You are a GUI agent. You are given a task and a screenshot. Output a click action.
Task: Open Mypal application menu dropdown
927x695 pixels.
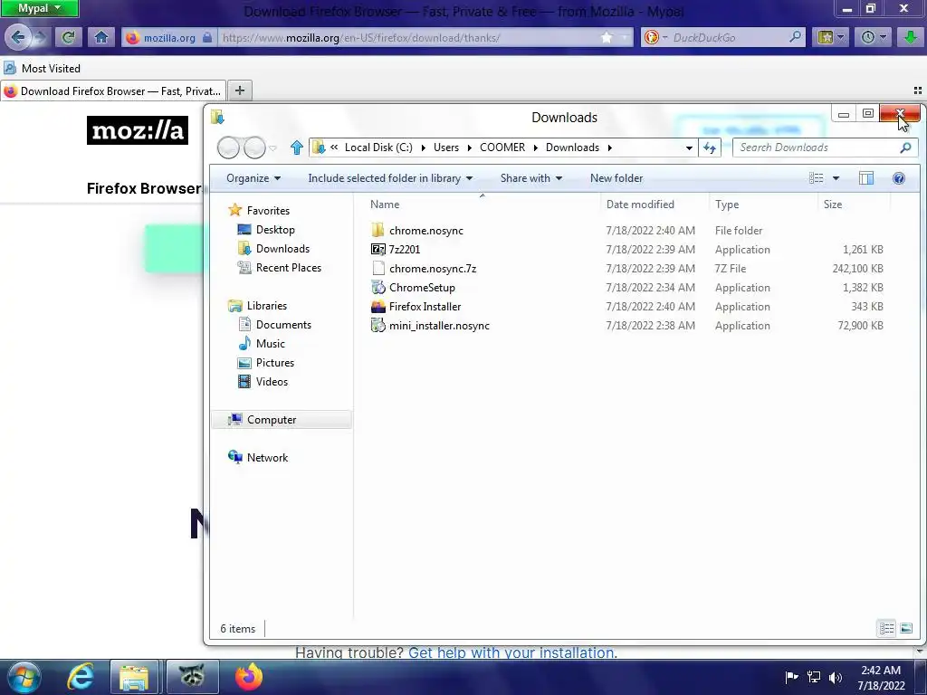(x=39, y=8)
